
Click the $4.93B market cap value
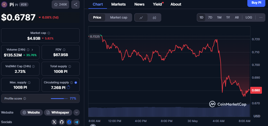coord(34,38)
